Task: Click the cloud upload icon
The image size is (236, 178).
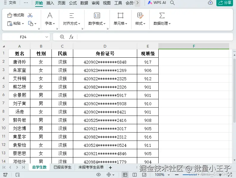Action: tap(210, 3)
